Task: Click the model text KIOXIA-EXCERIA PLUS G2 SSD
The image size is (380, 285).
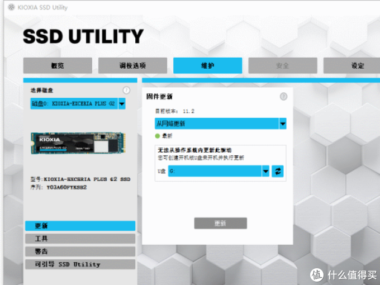Action: [x=87, y=179]
